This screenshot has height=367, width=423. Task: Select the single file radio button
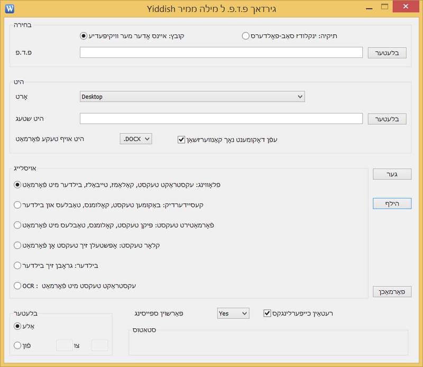pos(83,36)
